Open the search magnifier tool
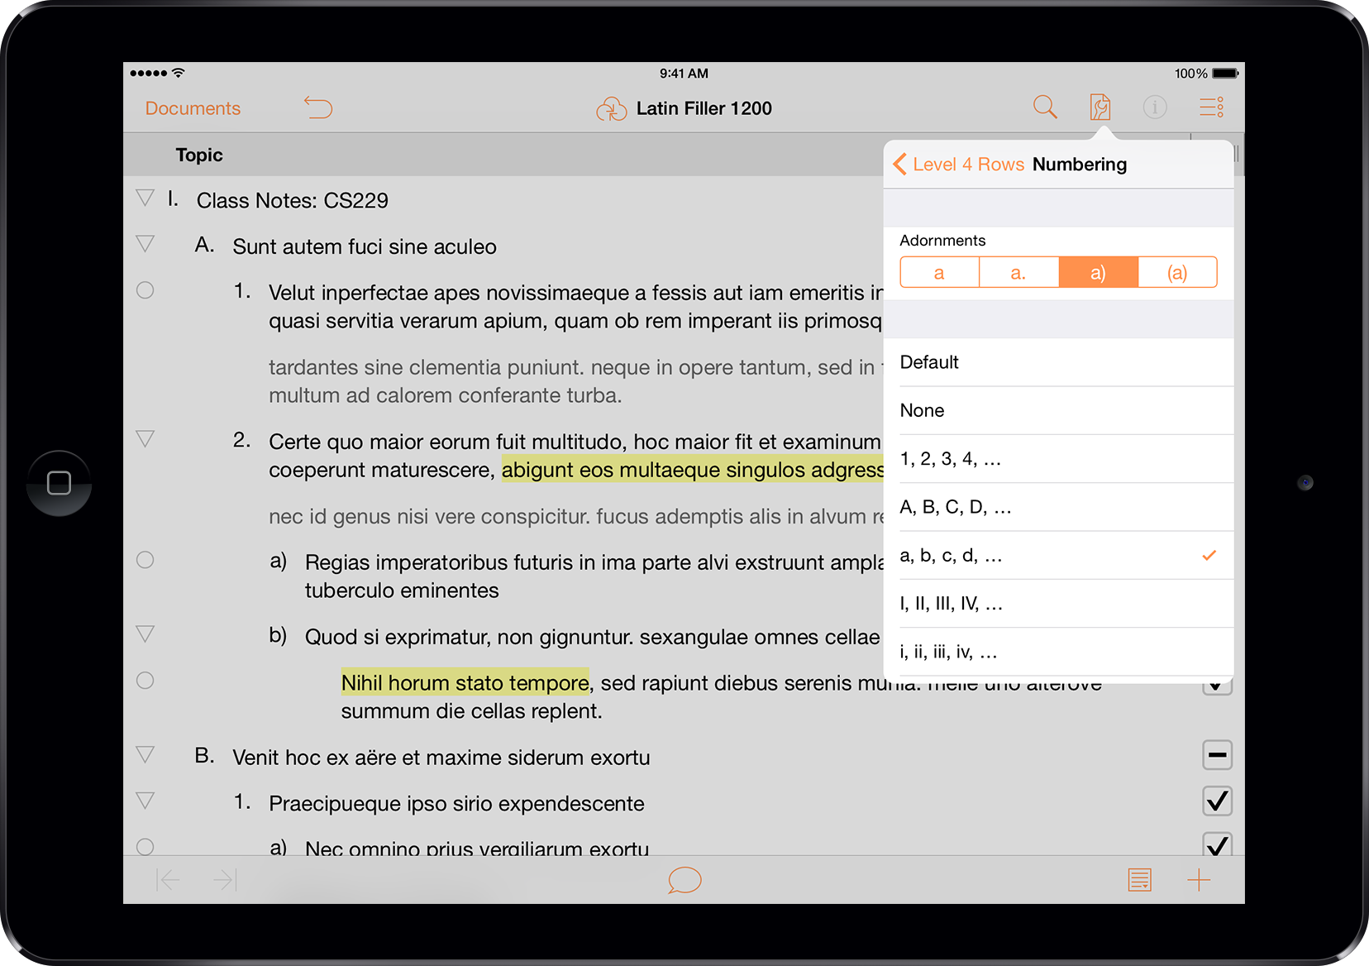Image resolution: width=1369 pixels, height=966 pixels. click(1045, 107)
